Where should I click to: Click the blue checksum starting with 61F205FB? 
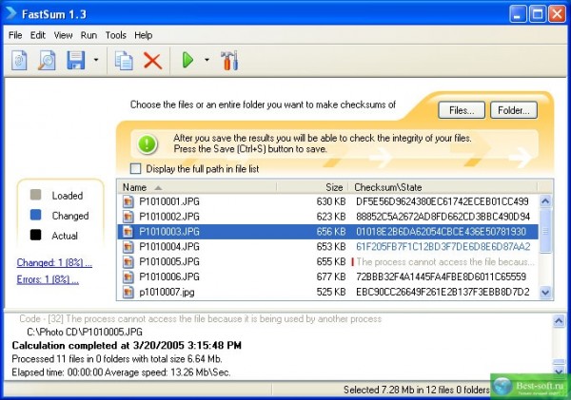[x=443, y=247]
